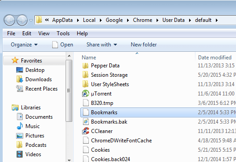Click the Music library note icon
The height and width of the screenshot is (162, 236).
(x=20, y=126)
